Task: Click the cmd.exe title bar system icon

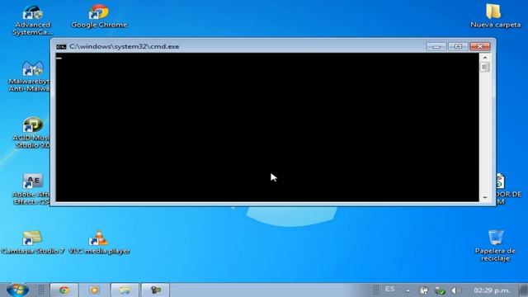Action: click(61, 46)
